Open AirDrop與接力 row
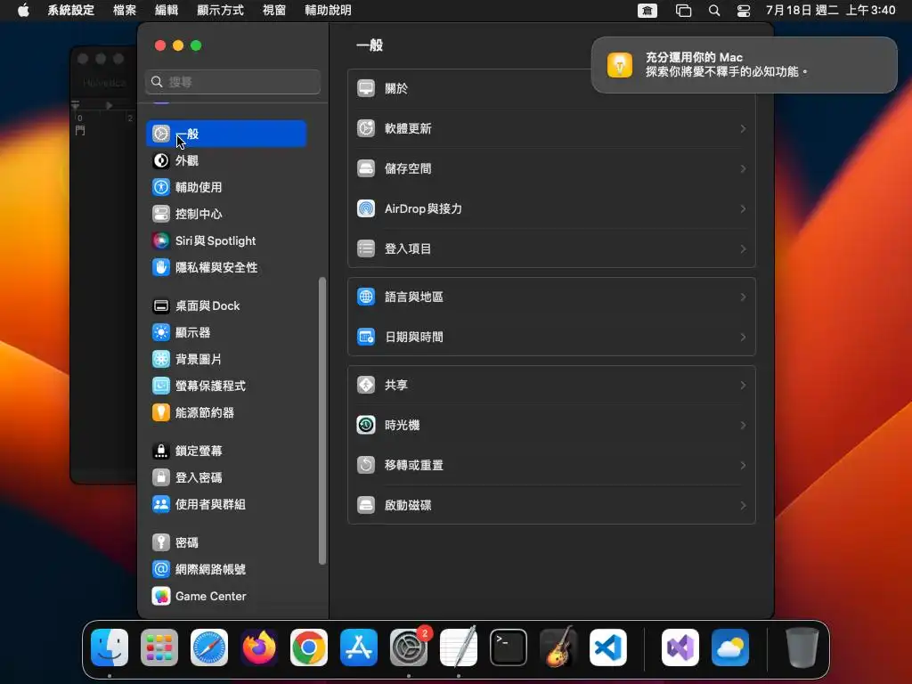The height and width of the screenshot is (684, 912). 551,208
